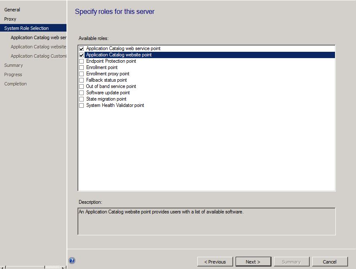Check the System Health Validator point role
This screenshot has height=269, width=356.
81,105
